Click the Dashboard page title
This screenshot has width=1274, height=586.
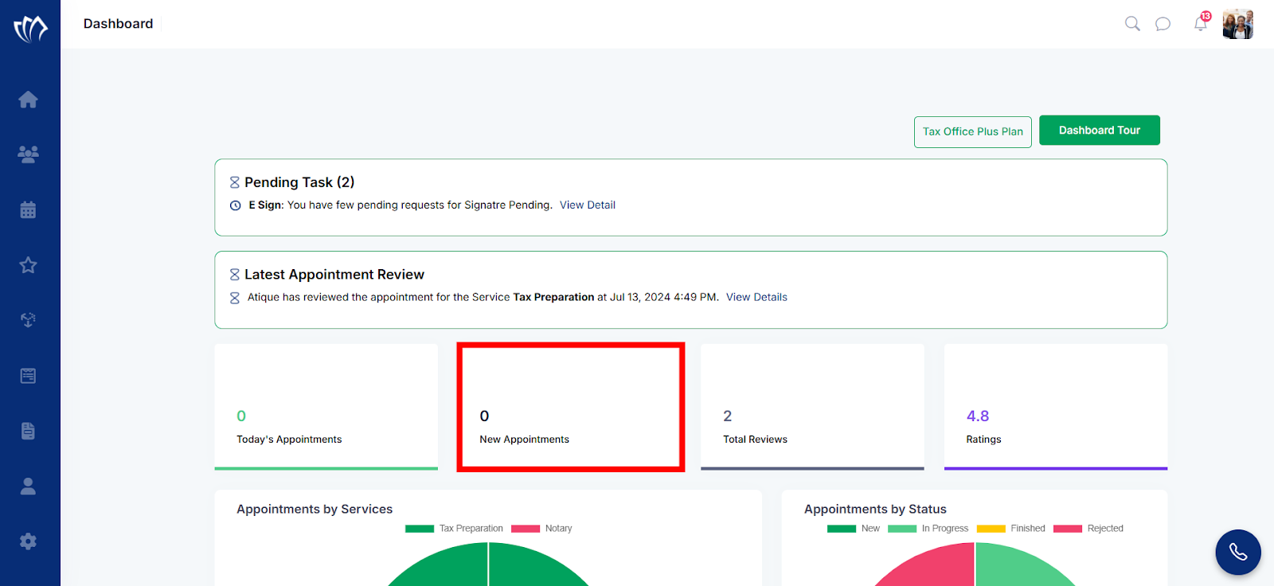[x=118, y=24]
